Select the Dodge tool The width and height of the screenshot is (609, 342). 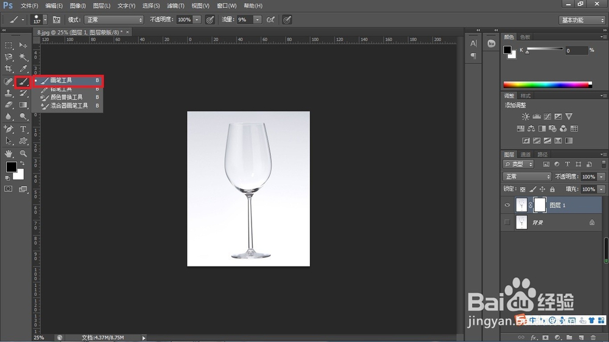tap(23, 116)
